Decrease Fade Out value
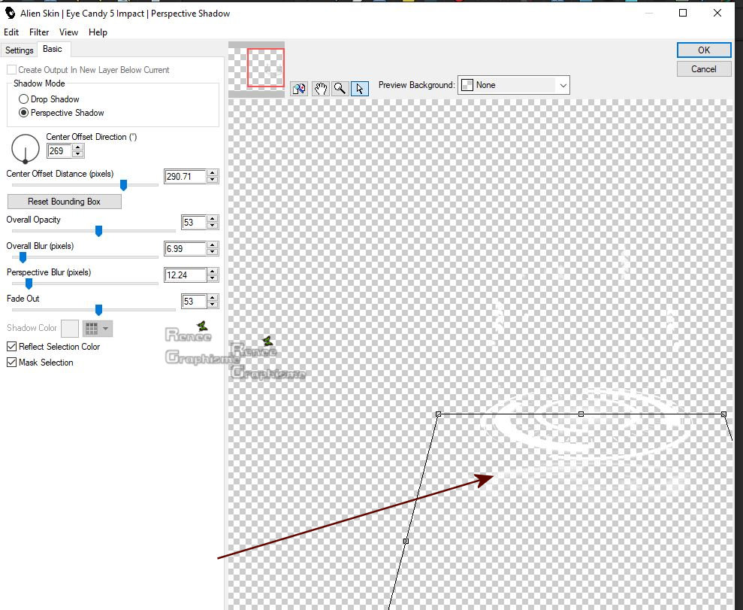Screen dimensions: 743x610 (213, 304)
